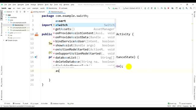The width and height of the screenshot is (196, 110).
Task: Open the Navigate menu
Action: (21, 5)
